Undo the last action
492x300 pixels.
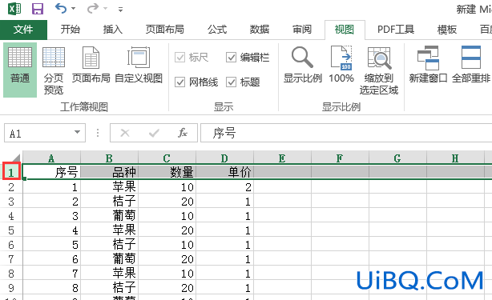[61, 8]
